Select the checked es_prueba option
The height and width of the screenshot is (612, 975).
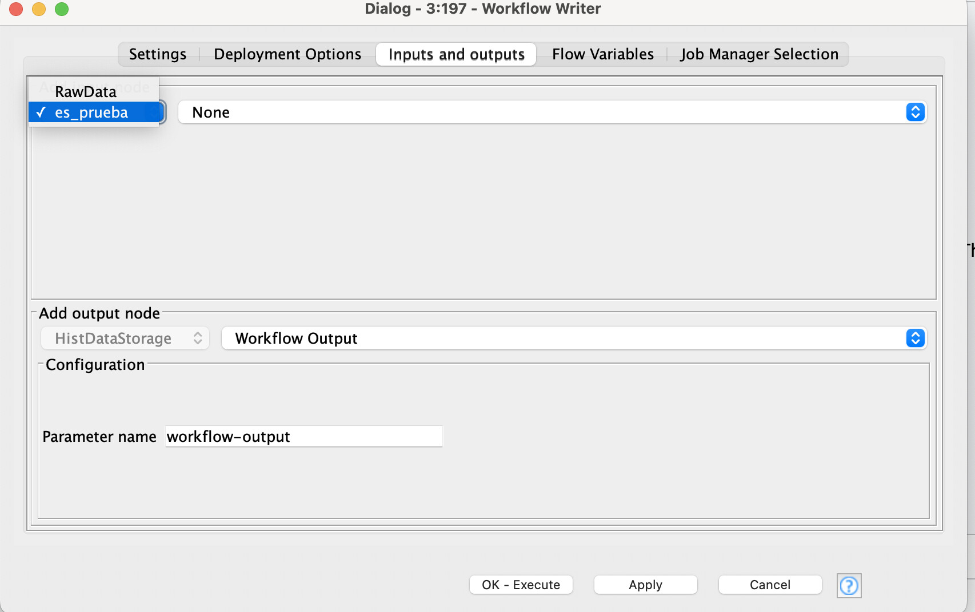(x=91, y=112)
